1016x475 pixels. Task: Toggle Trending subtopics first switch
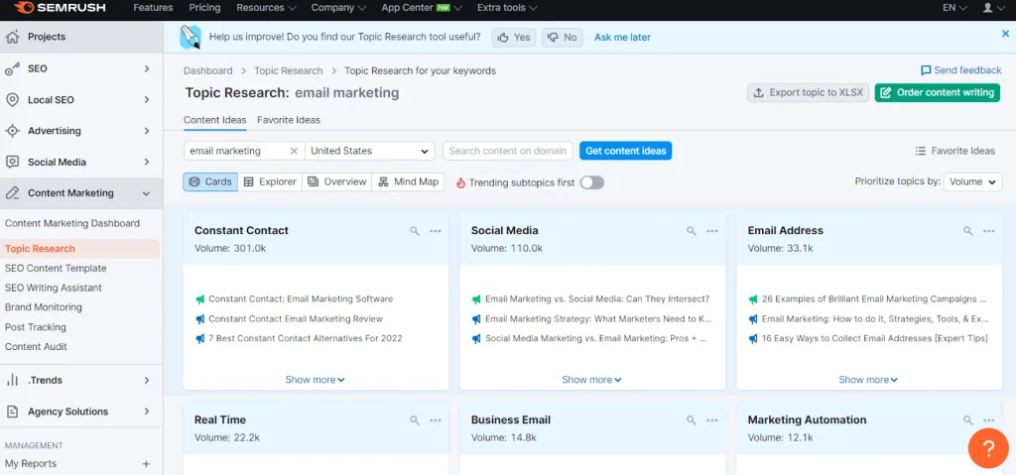(592, 182)
